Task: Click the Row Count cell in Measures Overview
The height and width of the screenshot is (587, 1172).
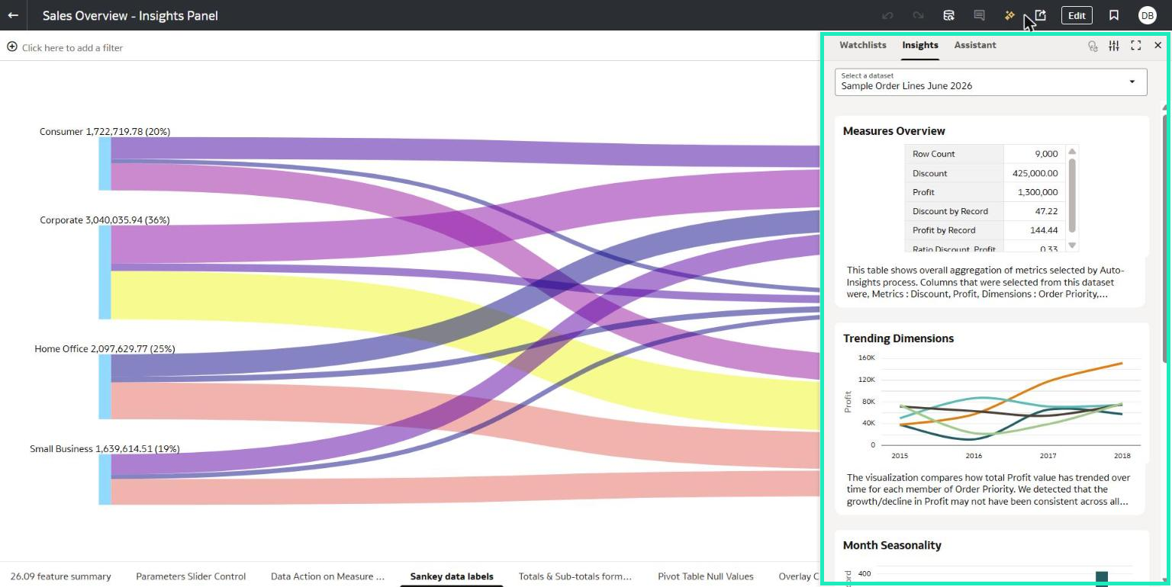Action: click(955, 154)
